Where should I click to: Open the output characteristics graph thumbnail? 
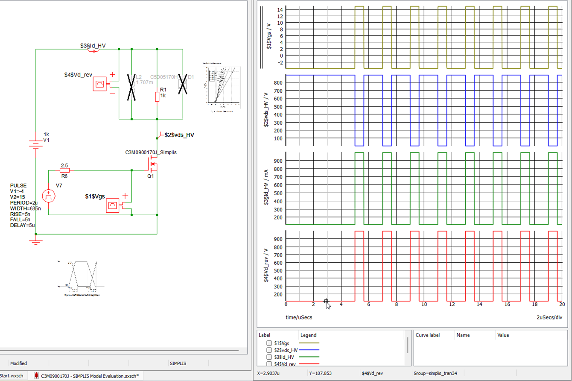(x=223, y=87)
